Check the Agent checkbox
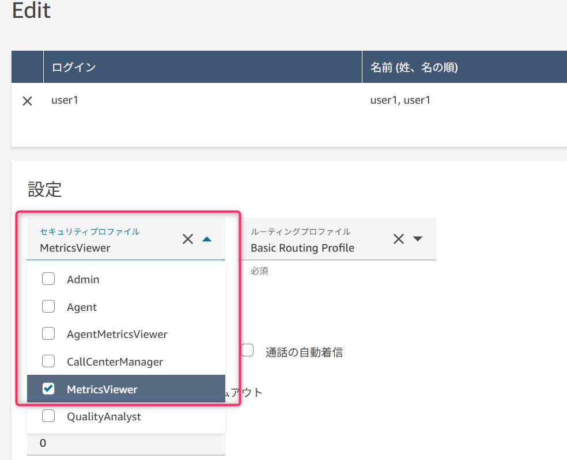Viewport: 567px width, 460px height. click(x=48, y=306)
